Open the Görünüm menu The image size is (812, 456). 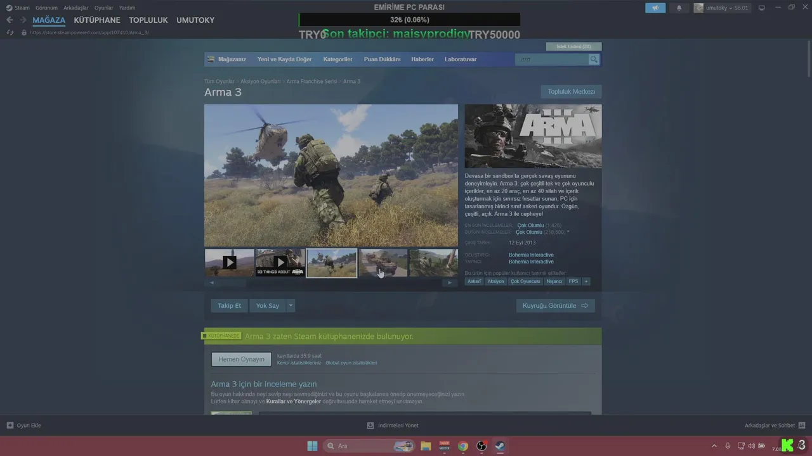click(x=46, y=8)
